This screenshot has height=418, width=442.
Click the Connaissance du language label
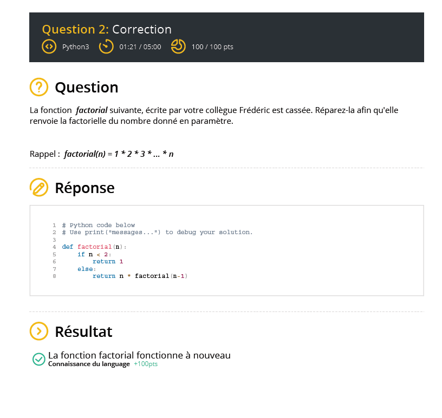click(x=89, y=364)
